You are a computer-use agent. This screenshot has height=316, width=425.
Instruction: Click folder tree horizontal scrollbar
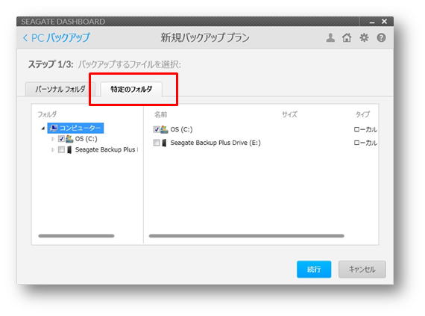pos(77,236)
